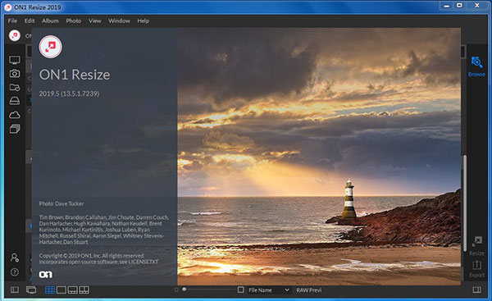The height and width of the screenshot is (301, 492).
Task: Close the ON1 Resize 2019 window
Action: pos(477,6)
